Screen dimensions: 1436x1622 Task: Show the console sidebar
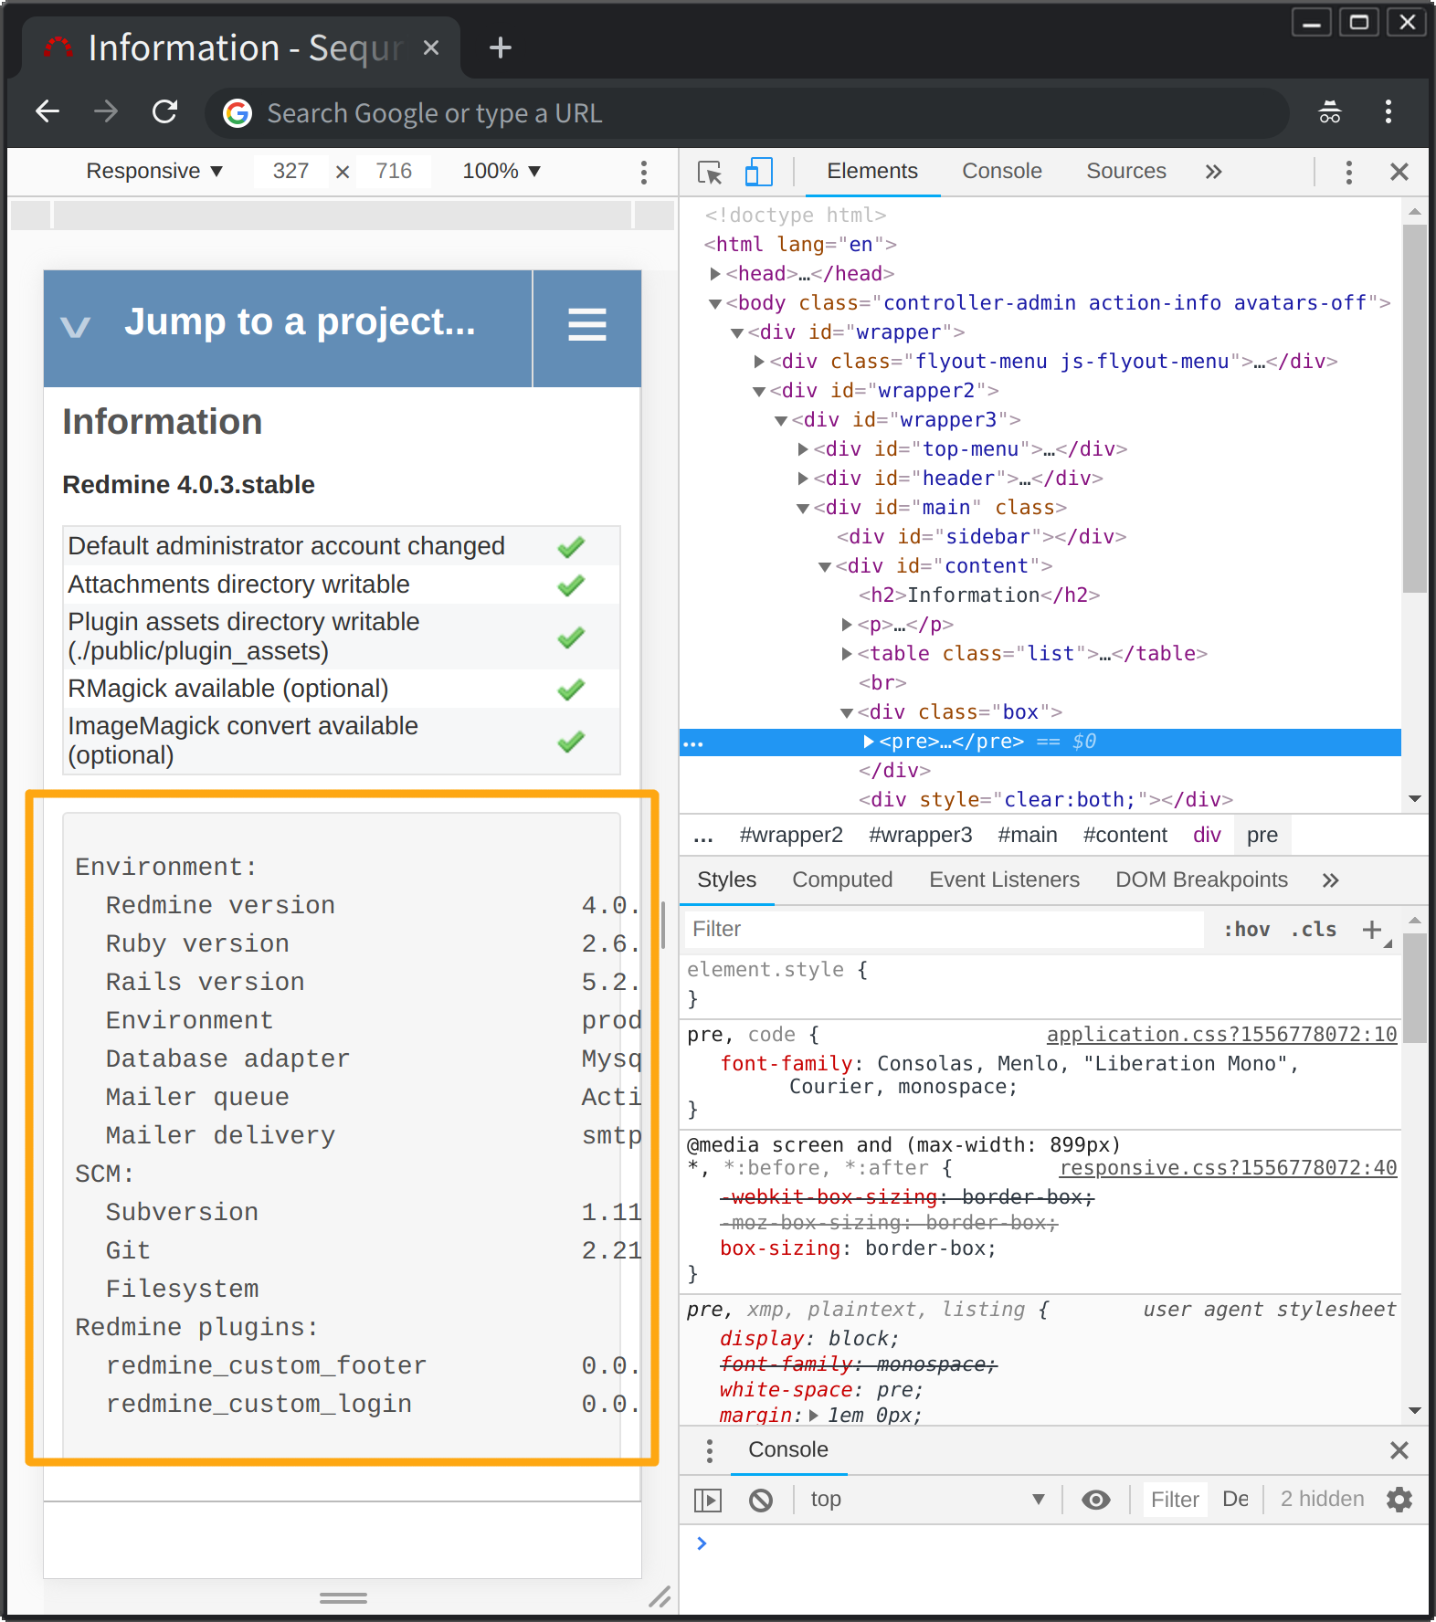pos(708,1500)
